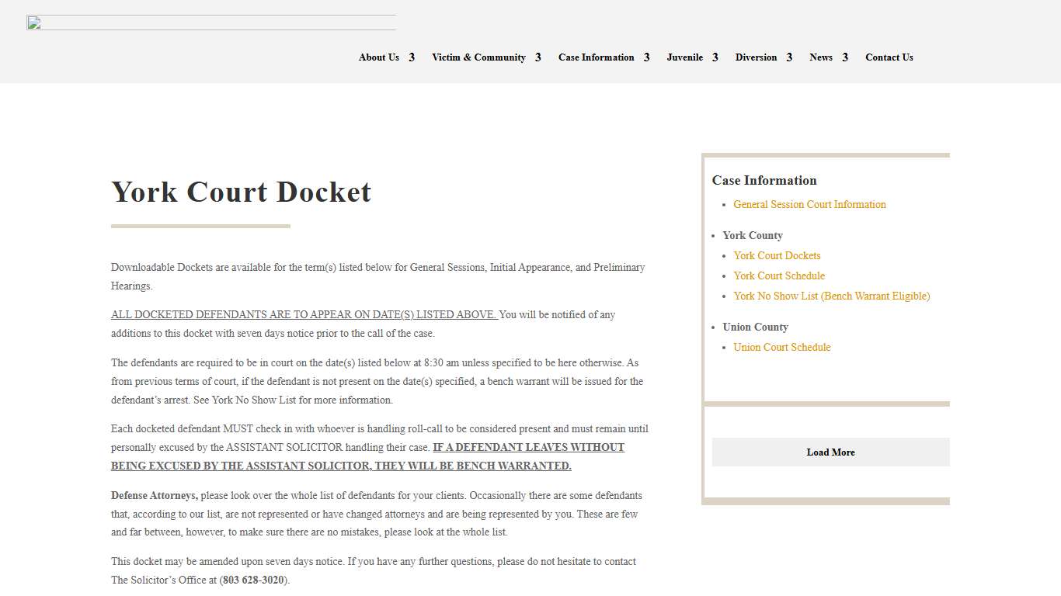Select Victim & Community in the menu
The image size is (1061, 596).
point(478,57)
